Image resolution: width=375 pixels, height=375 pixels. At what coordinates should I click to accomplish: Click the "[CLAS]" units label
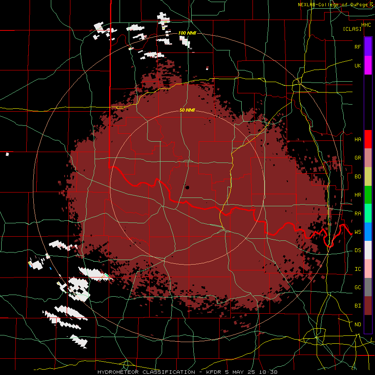[352, 29]
